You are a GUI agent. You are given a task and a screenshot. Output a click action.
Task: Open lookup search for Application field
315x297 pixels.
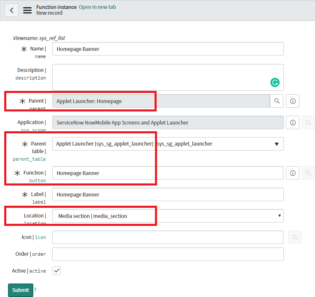(308, 122)
